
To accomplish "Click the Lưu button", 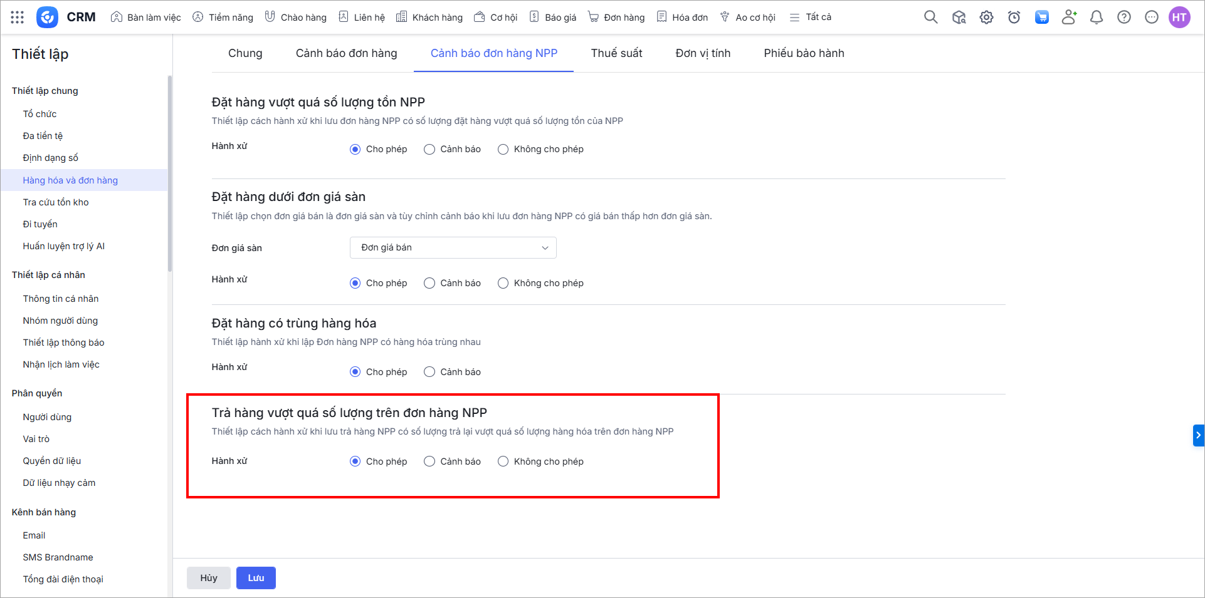I will [x=256, y=578].
